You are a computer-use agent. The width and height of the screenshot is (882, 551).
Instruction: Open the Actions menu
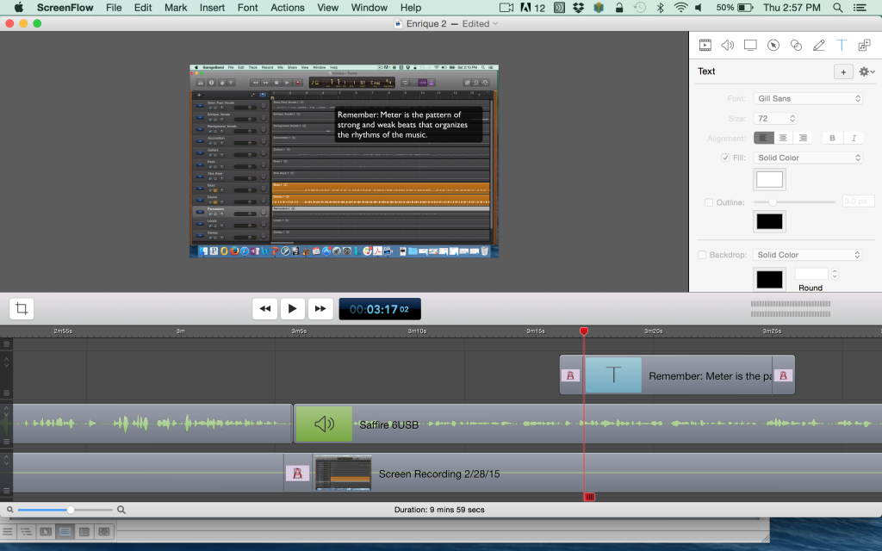click(288, 7)
